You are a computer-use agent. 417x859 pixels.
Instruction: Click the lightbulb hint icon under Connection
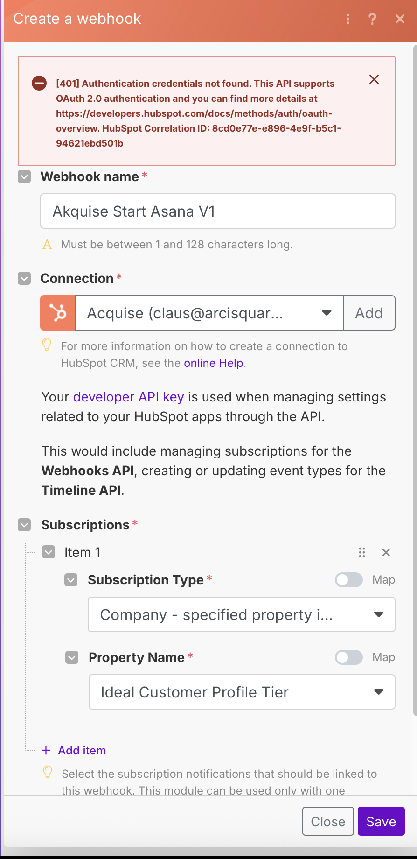click(x=47, y=345)
